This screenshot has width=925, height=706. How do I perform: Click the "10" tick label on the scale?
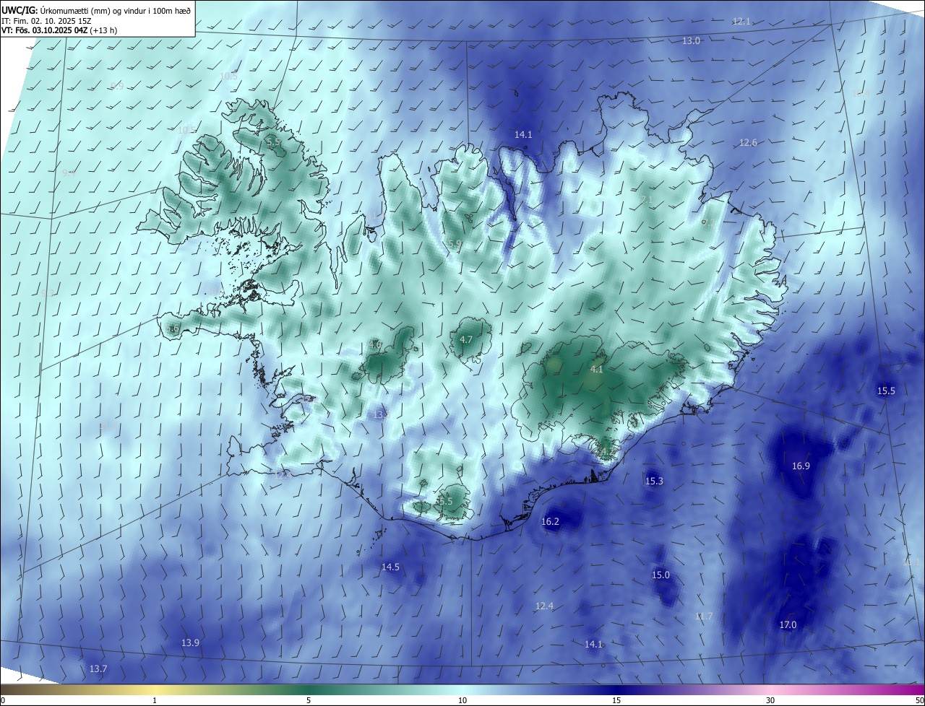462,700
